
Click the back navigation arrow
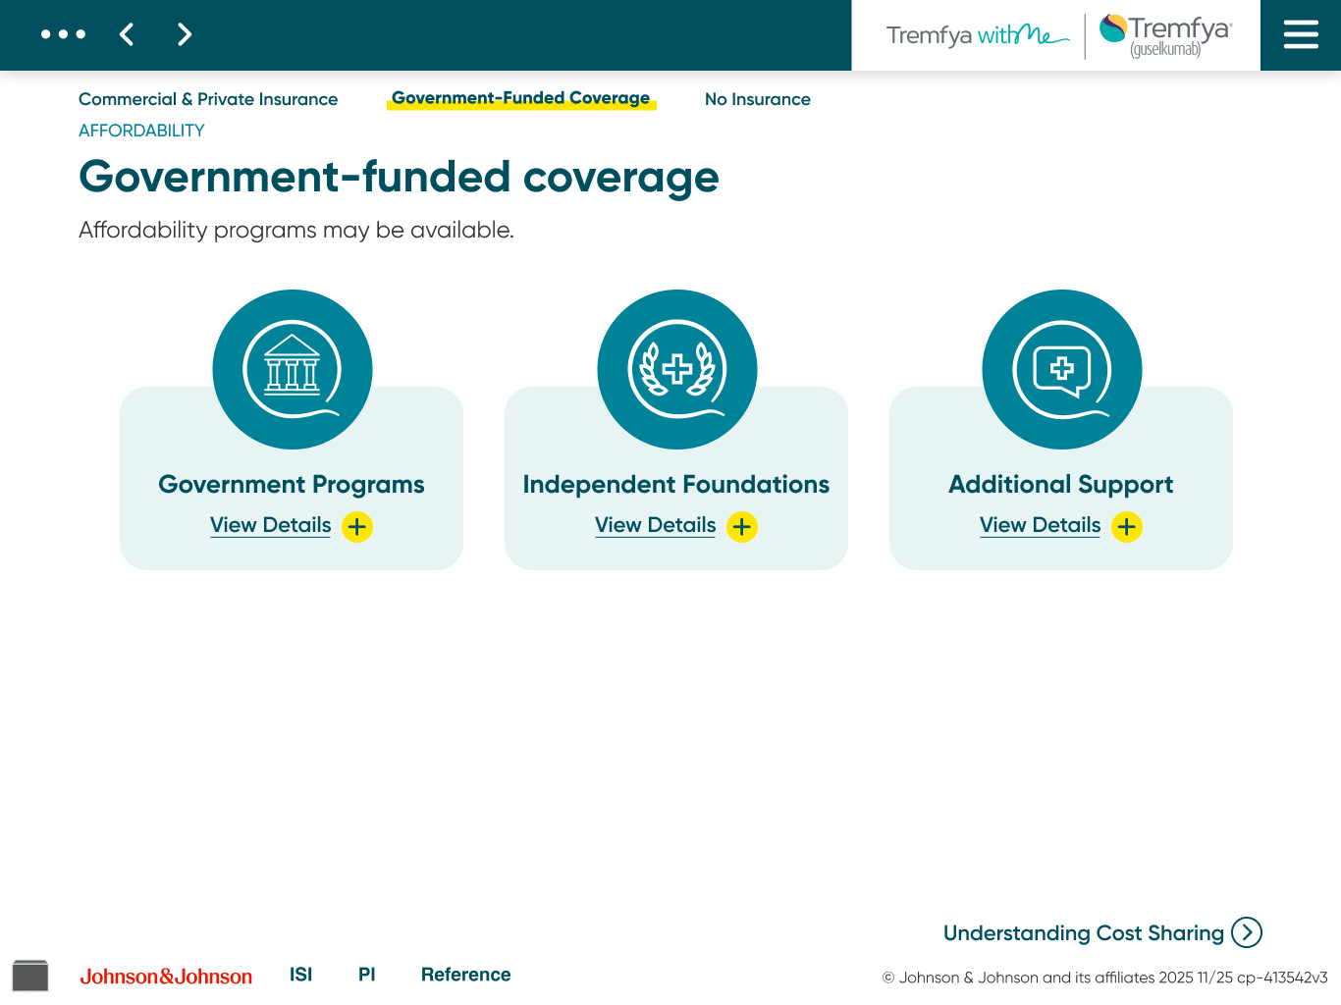click(126, 34)
